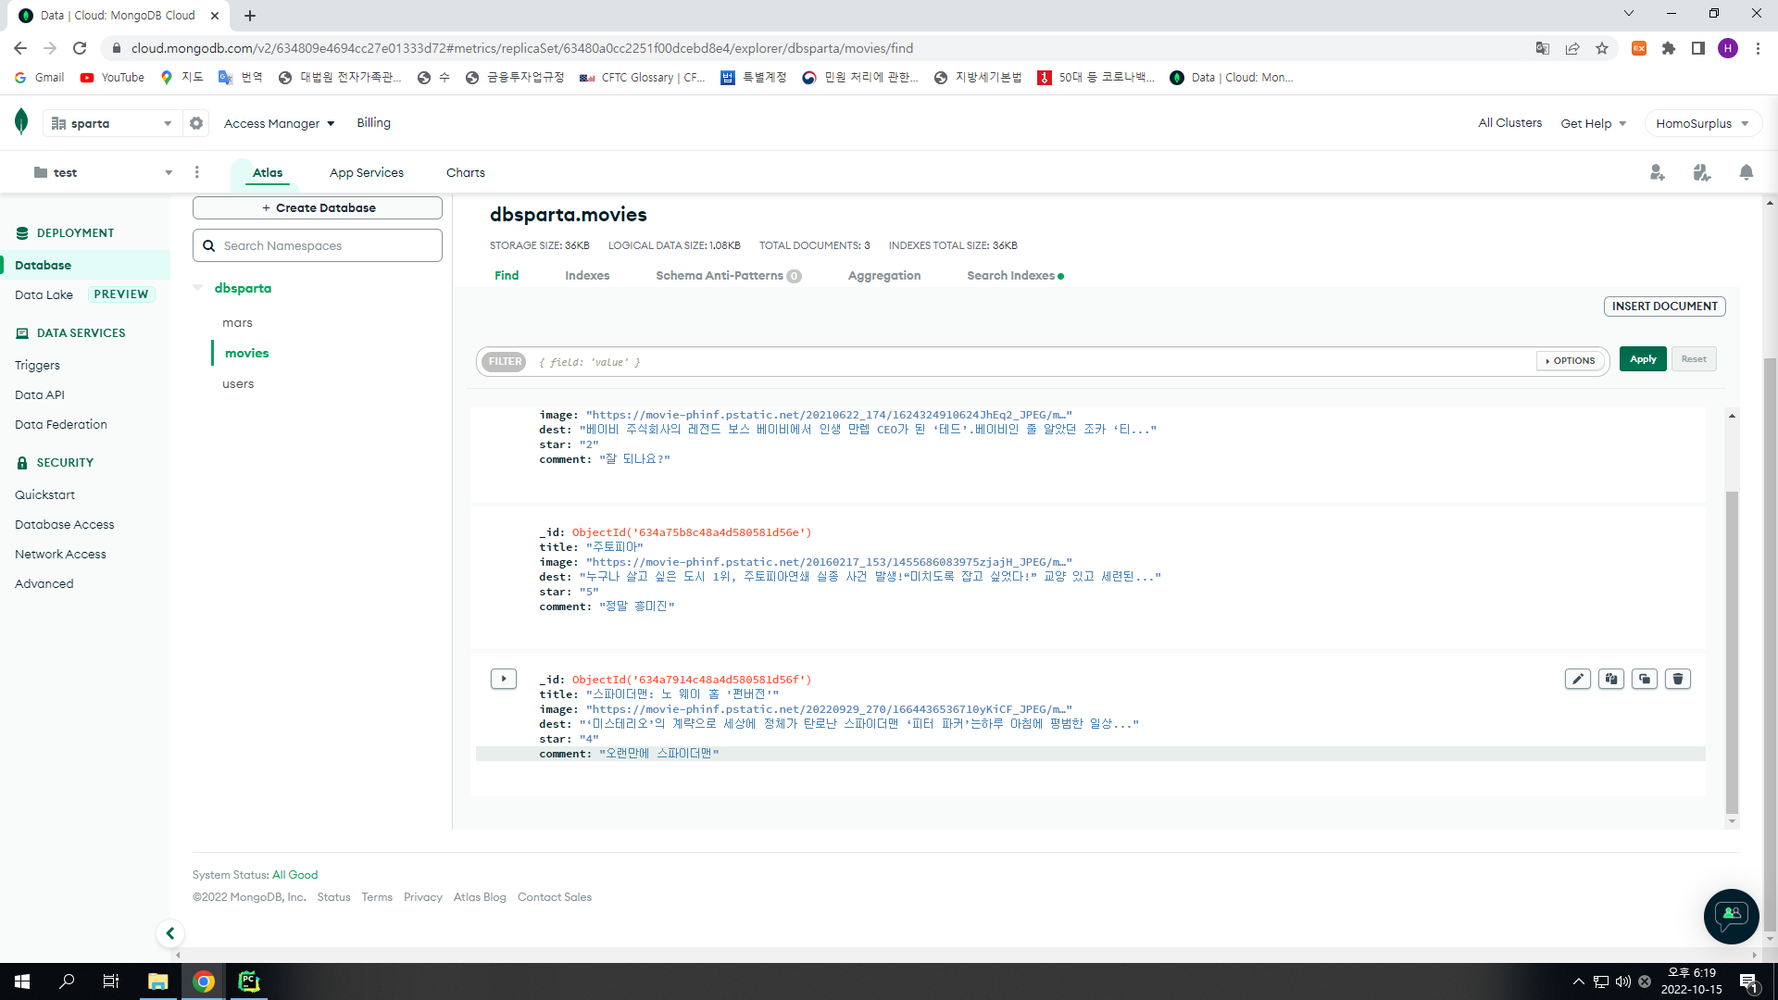The height and width of the screenshot is (1000, 1778).
Task: Open All Clusters link
Action: [x=1509, y=122]
